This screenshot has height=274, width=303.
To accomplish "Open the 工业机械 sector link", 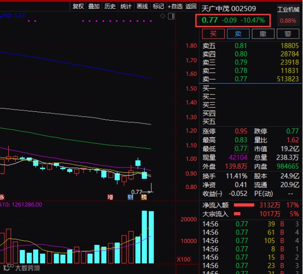I will coord(288,10).
